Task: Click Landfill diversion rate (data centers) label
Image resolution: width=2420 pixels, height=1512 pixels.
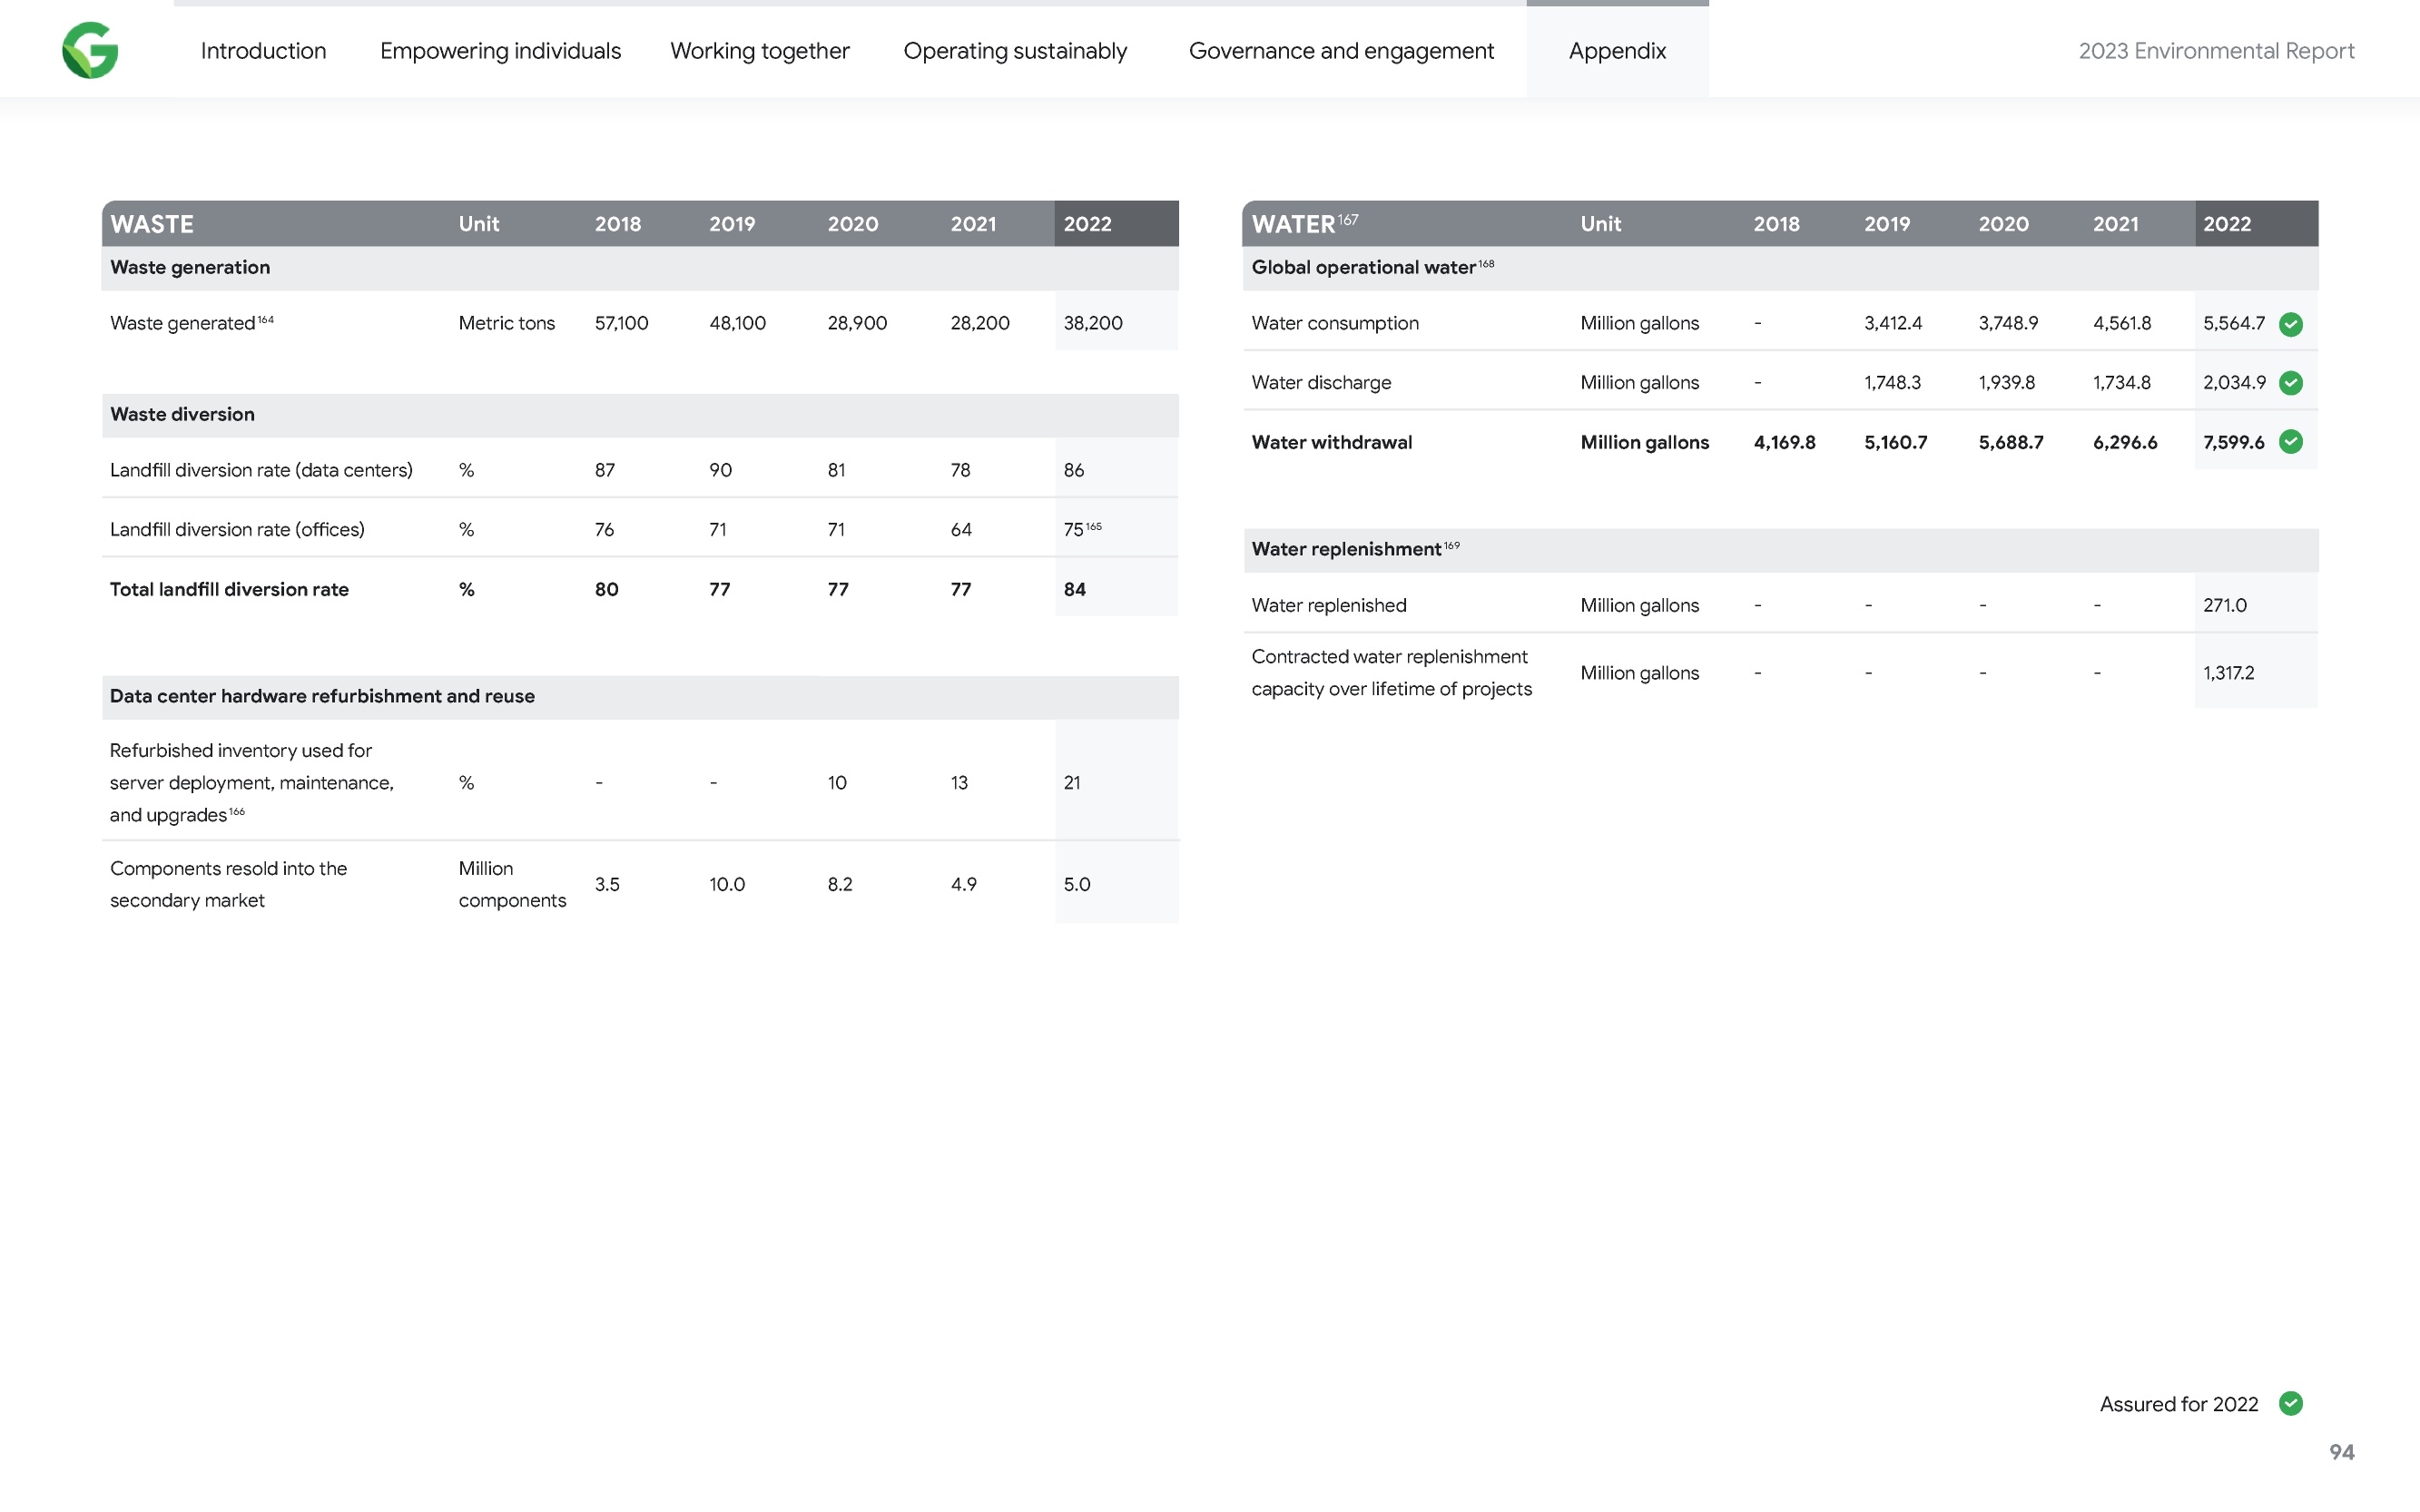Action: pos(261,470)
